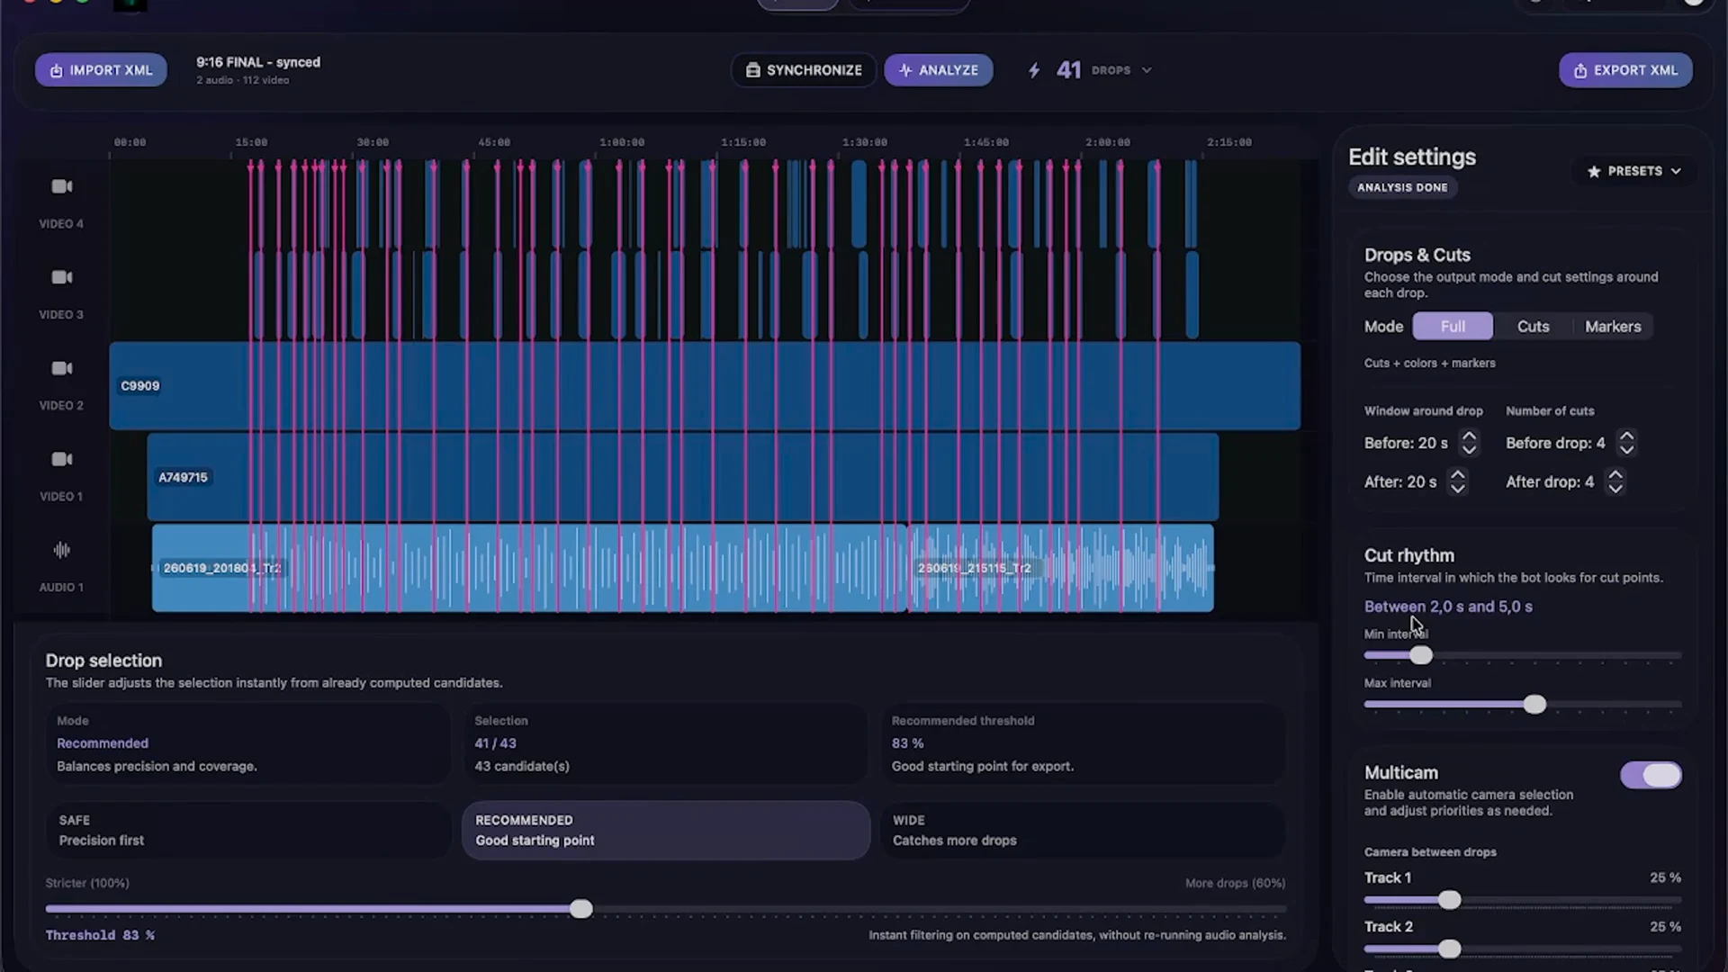Select the C9909 clip on Video 2
1728x972 pixels.
pos(705,385)
